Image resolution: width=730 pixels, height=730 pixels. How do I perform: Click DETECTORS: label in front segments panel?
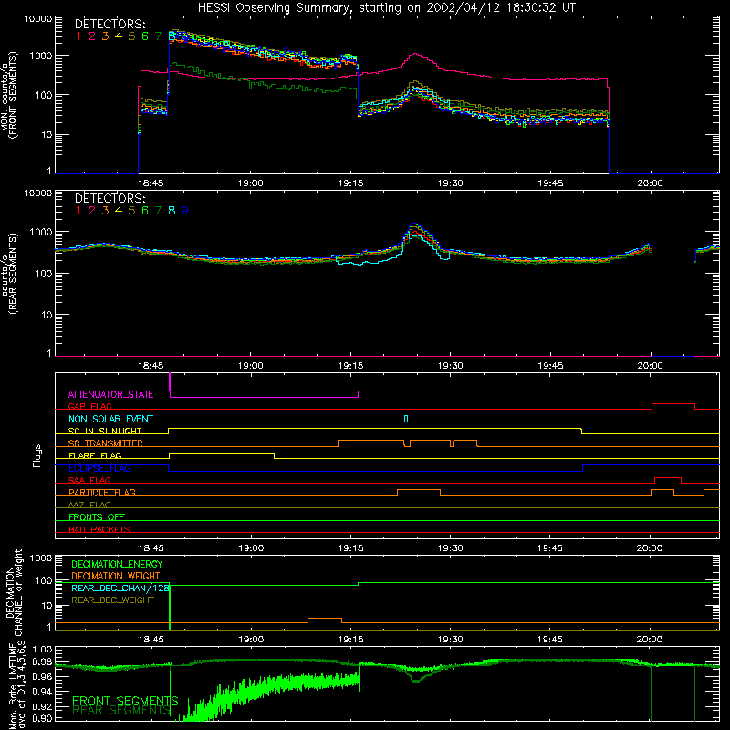[x=110, y=24]
